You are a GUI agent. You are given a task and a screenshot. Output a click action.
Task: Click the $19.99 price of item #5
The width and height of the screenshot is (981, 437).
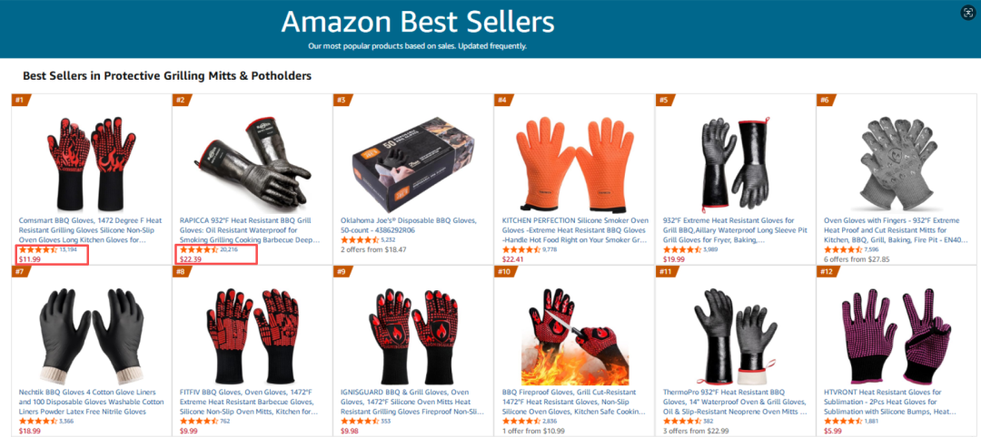673,259
